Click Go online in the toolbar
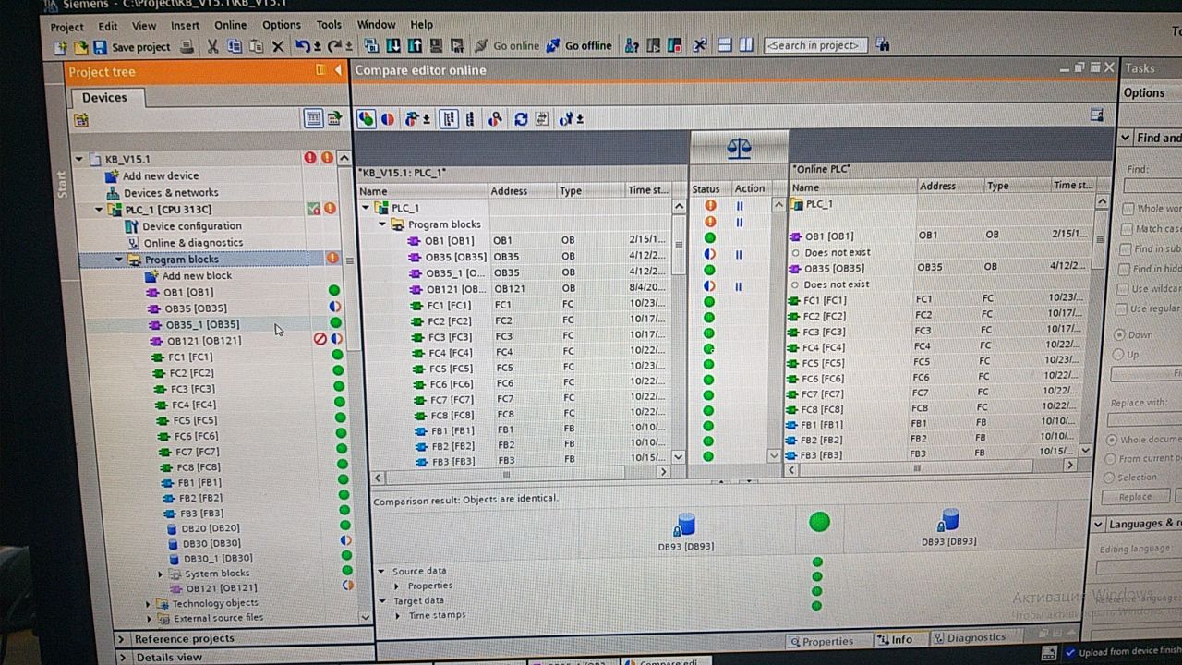The width and height of the screenshot is (1182, 665). click(x=507, y=45)
